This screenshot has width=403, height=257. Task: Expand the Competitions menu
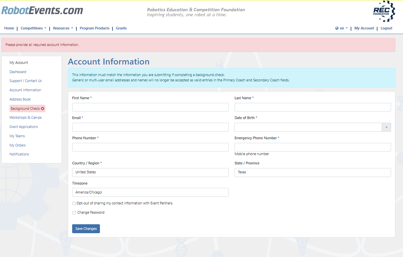pos(33,28)
